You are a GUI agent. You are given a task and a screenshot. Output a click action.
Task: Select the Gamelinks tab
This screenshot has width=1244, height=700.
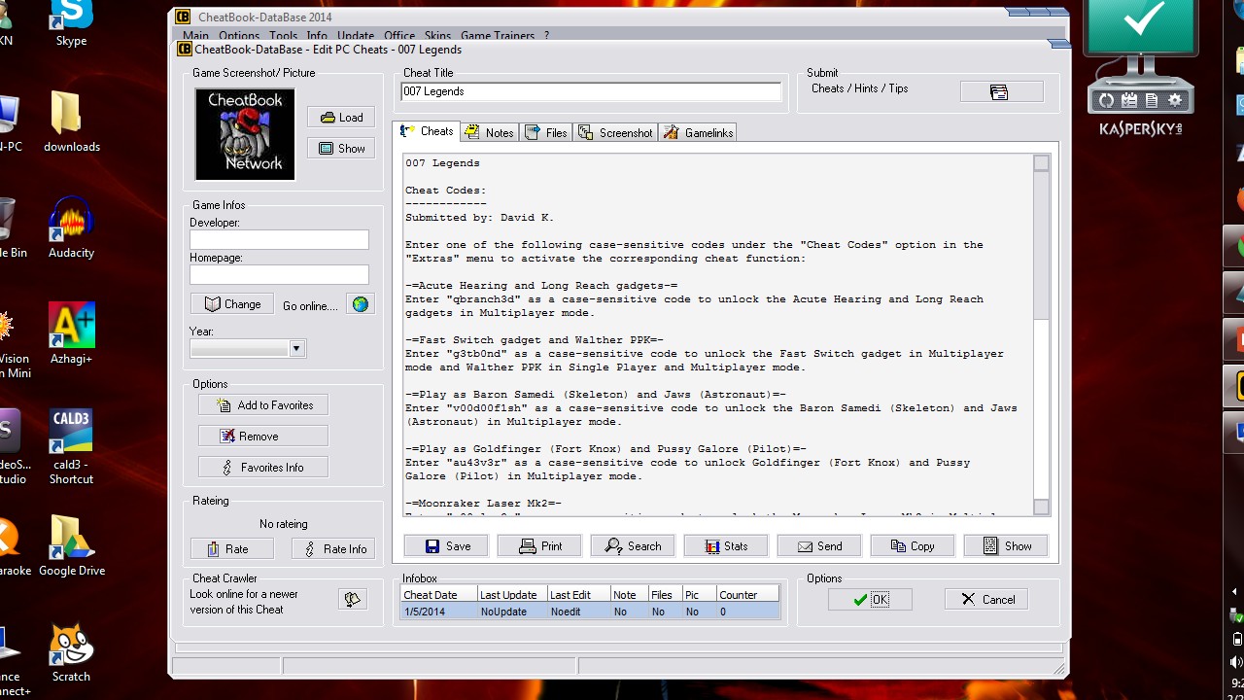[699, 132]
